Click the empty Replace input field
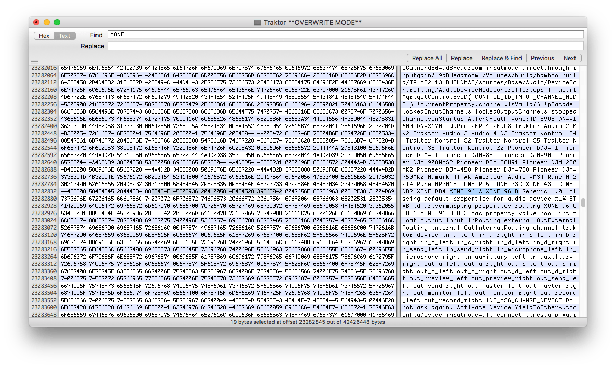This screenshot has width=616, height=368. coord(345,46)
